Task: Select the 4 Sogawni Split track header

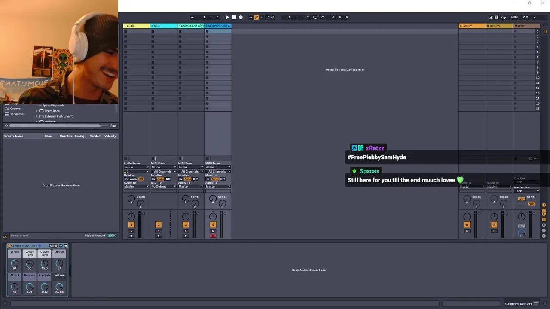Action: 218,26
